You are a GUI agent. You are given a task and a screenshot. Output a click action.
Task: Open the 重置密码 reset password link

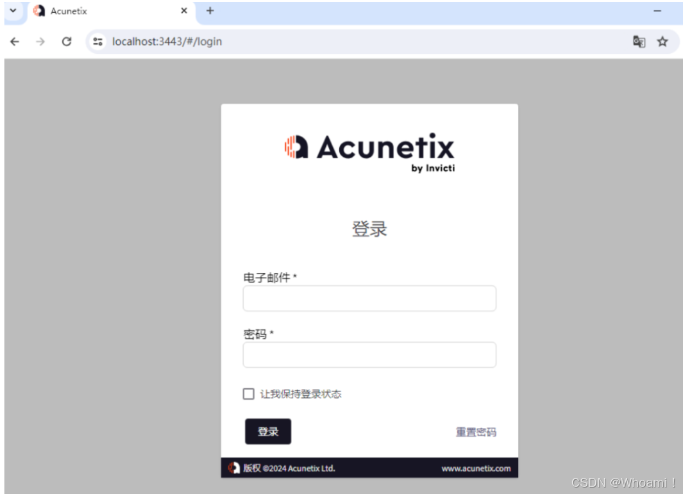coord(476,432)
